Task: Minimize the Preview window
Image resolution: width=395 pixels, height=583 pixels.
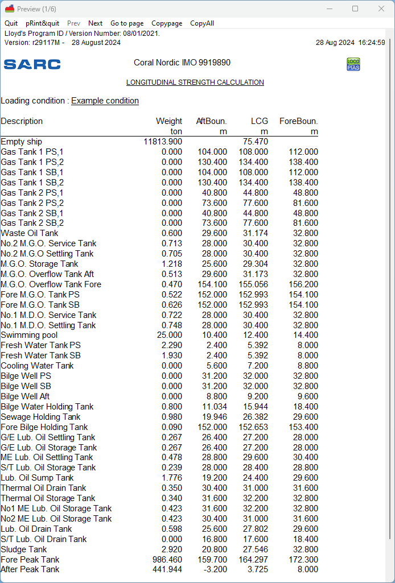Action: pyautogui.click(x=329, y=9)
